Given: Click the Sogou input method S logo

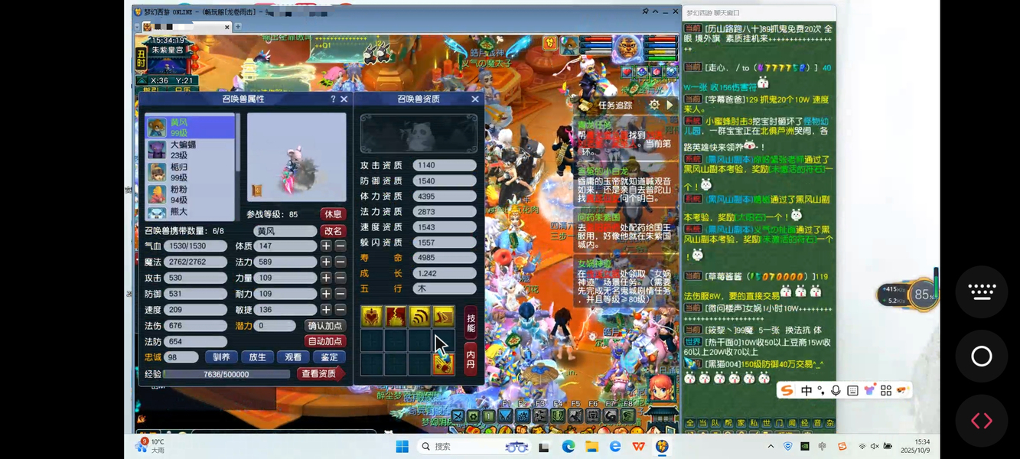Looking at the screenshot, I should click(x=787, y=390).
